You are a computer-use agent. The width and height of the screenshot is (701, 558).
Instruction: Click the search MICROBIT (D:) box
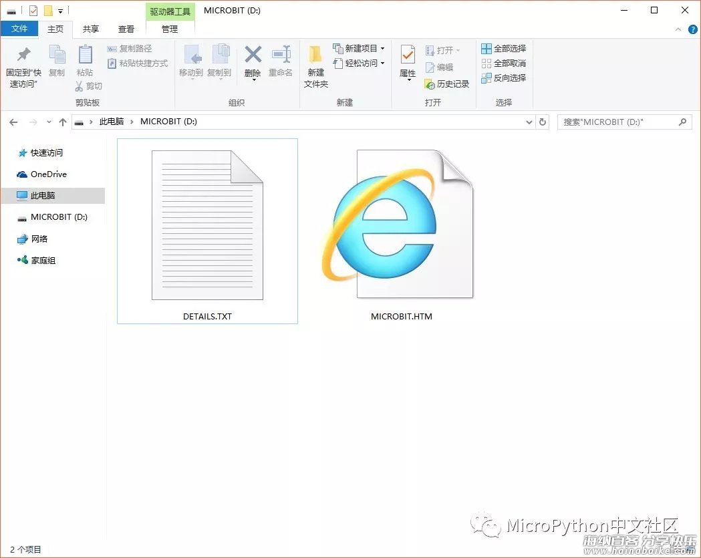point(624,122)
